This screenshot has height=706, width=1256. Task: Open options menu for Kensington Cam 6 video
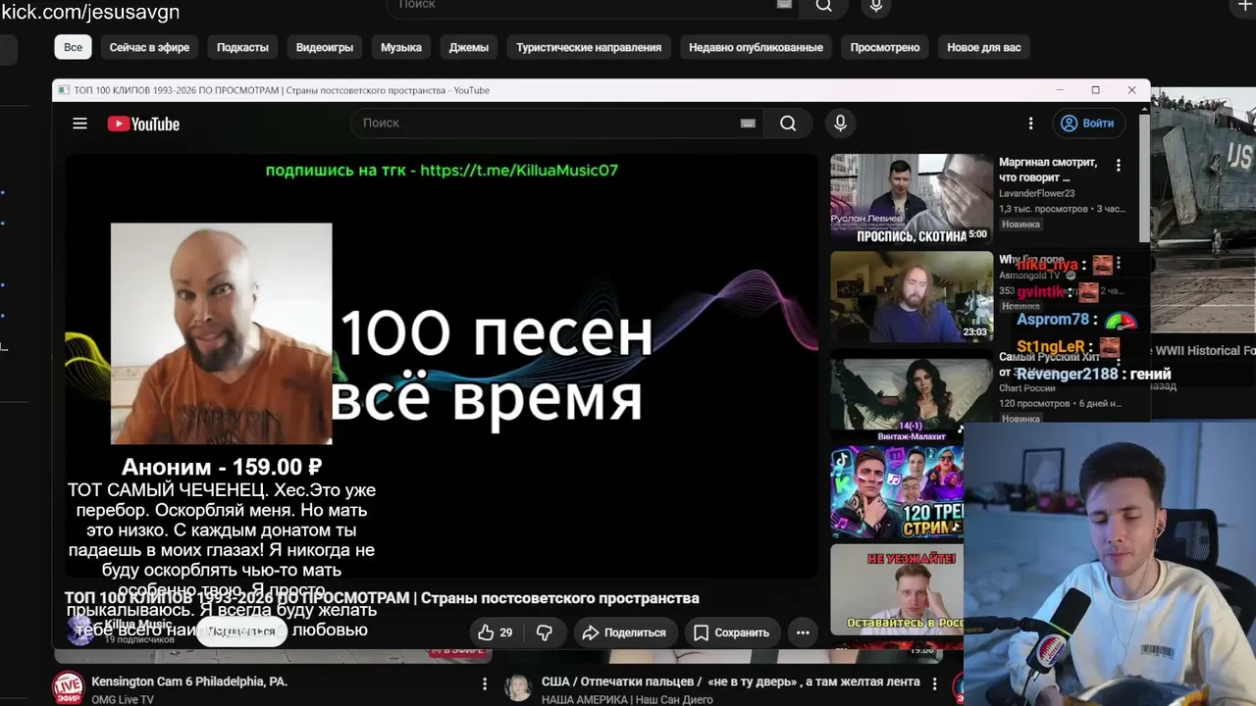pos(485,683)
